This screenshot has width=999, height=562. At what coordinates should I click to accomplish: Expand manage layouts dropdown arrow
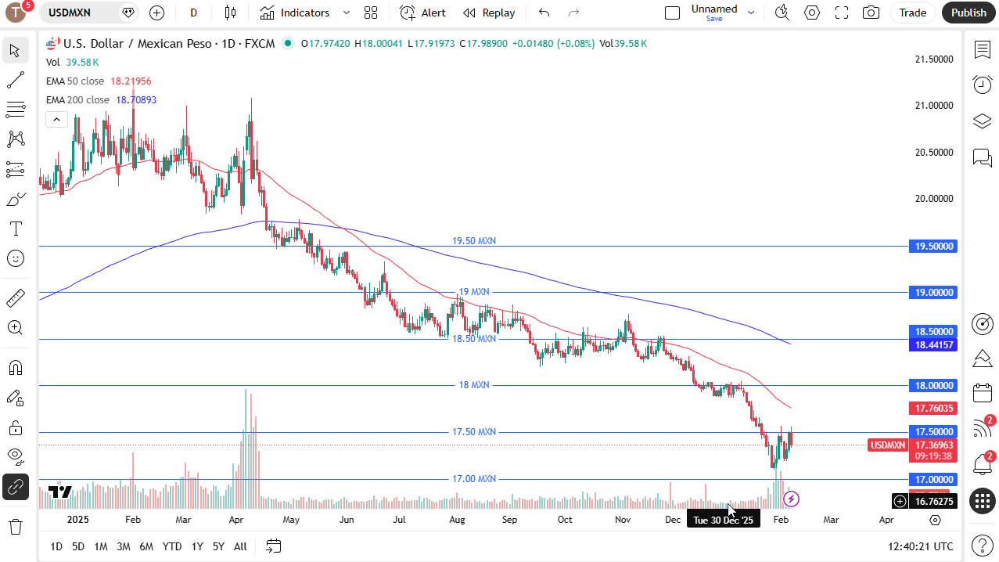tap(751, 13)
